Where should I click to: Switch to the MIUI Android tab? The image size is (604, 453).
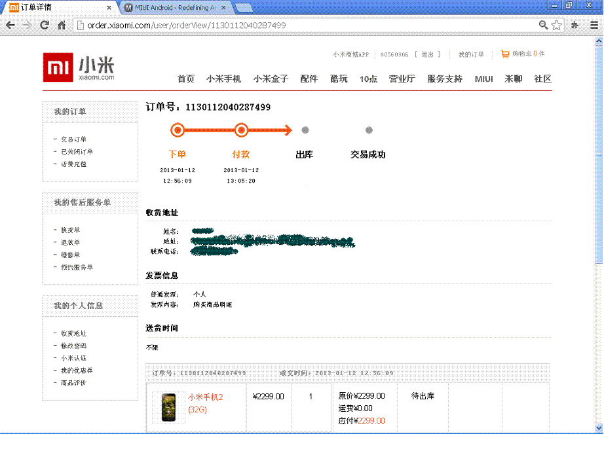tap(176, 7)
